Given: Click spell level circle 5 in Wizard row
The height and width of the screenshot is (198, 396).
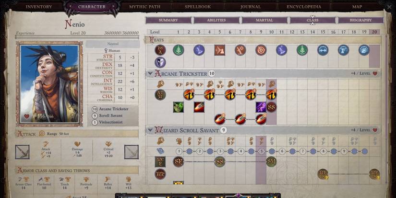Looking at the screenshot, I should tap(262, 151).
